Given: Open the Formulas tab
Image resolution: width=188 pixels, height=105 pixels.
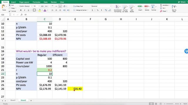Looking at the screenshot, I should point(36,2).
